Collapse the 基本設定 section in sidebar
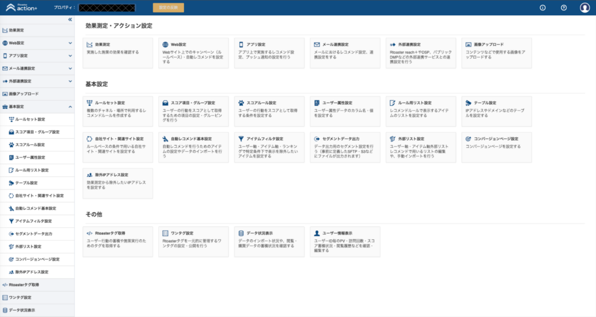596x317 pixels. click(70, 106)
